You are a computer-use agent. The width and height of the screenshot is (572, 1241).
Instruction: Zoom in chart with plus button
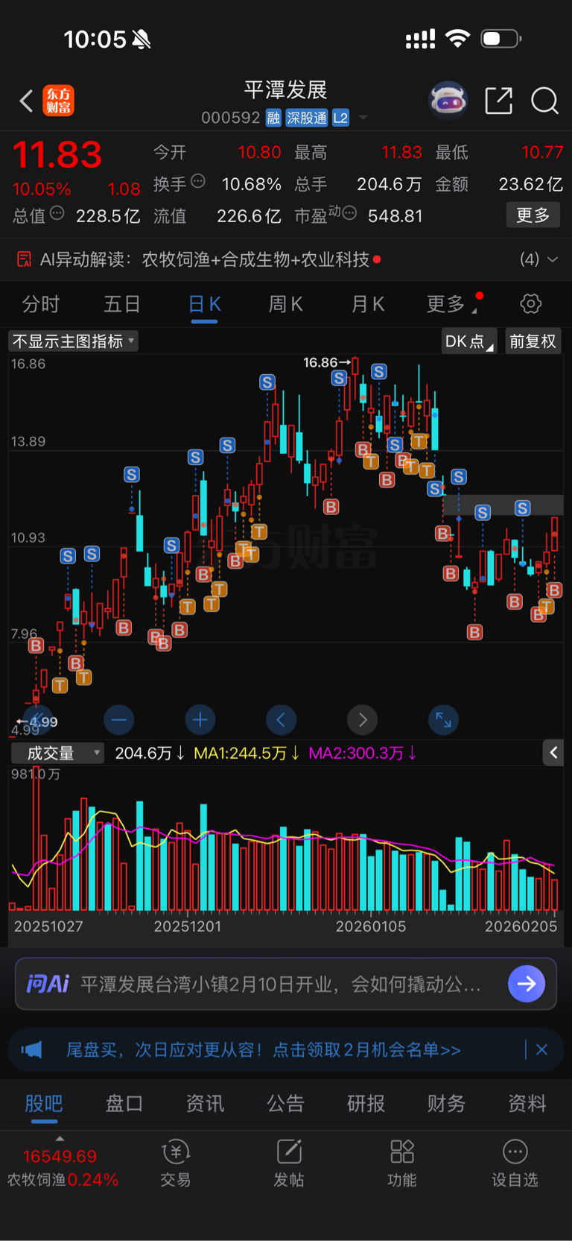coord(200,719)
